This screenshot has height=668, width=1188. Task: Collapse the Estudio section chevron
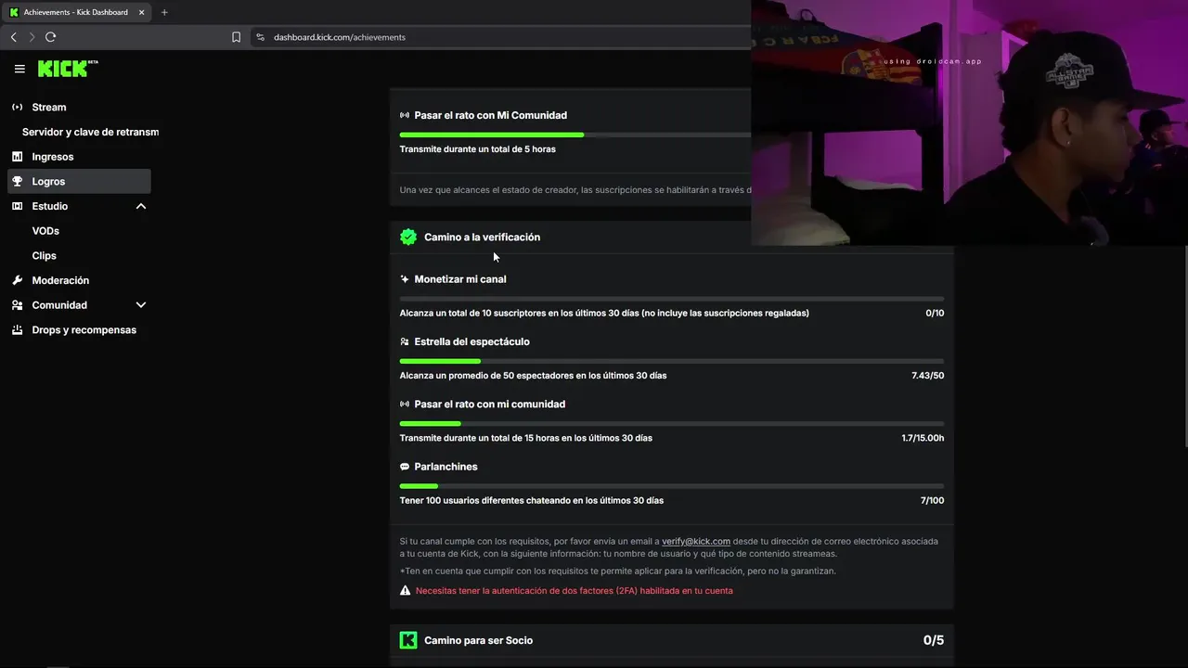141,206
